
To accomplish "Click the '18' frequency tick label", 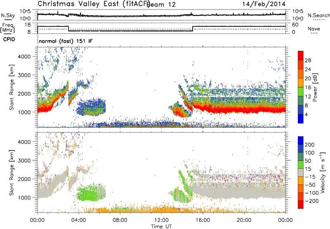I will tap(28, 25).
